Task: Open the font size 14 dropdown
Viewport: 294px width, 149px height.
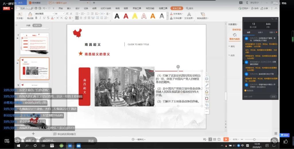Action: tap(64, 14)
